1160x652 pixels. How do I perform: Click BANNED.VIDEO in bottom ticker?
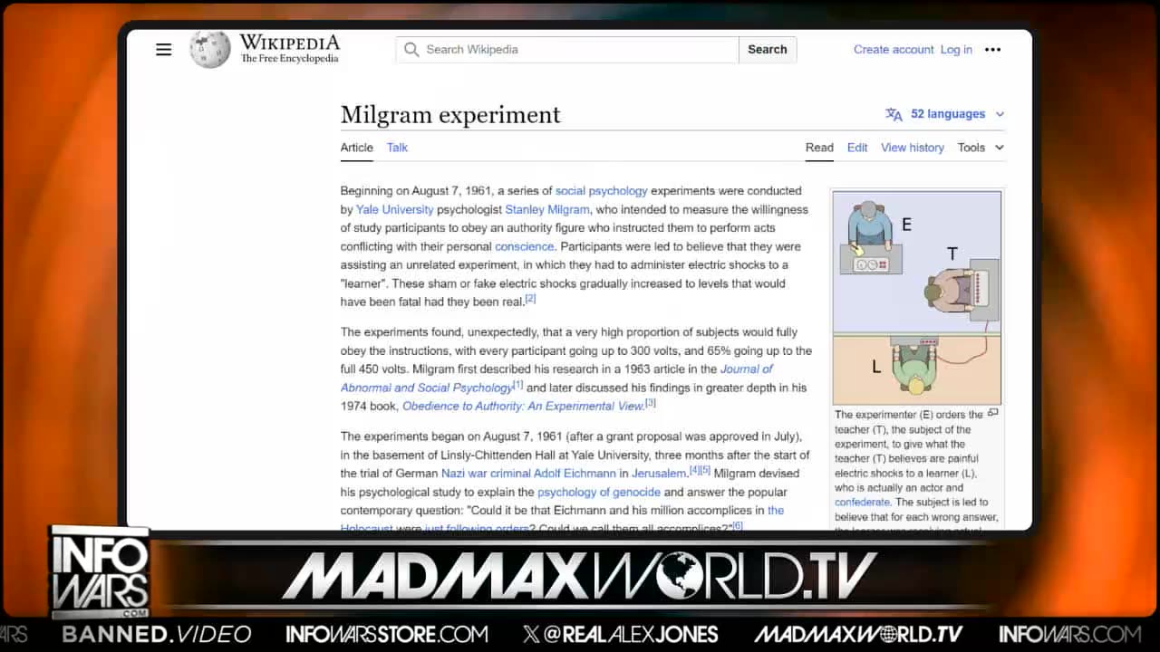(x=156, y=634)
